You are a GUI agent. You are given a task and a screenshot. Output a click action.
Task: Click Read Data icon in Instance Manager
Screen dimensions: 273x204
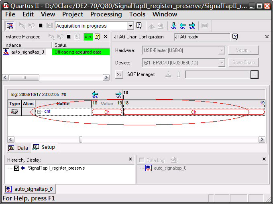click(x=77, y=37)
